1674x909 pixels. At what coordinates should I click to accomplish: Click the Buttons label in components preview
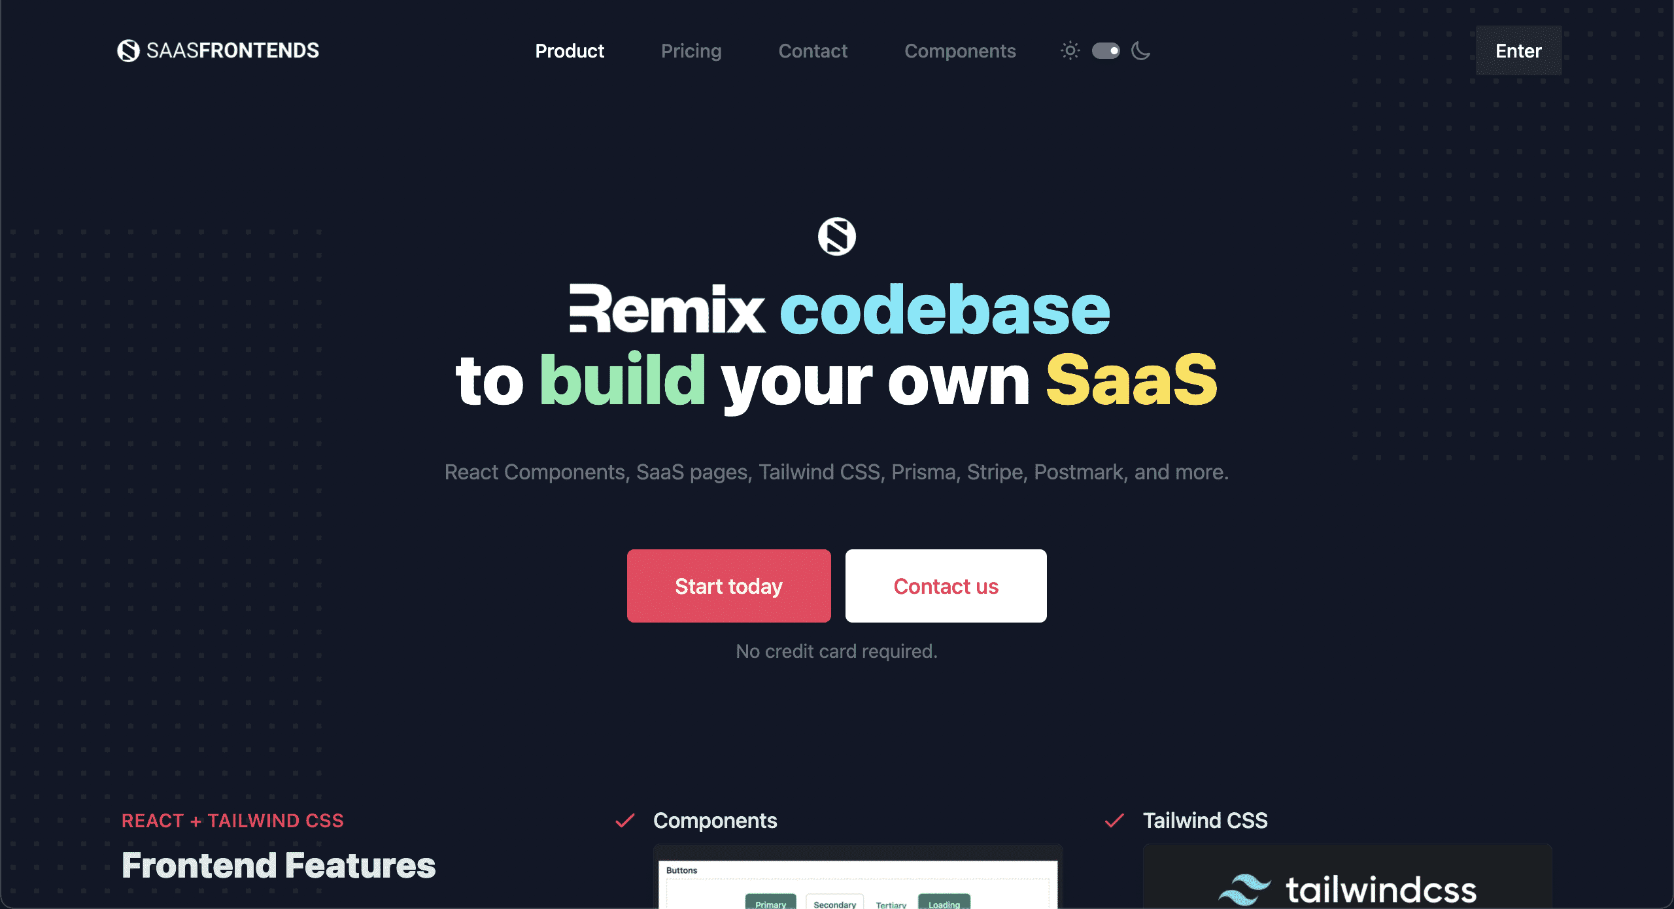[681, 870]
